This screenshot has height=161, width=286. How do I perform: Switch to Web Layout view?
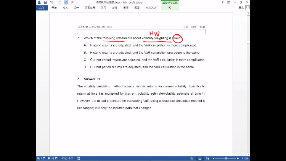[208, 158]
